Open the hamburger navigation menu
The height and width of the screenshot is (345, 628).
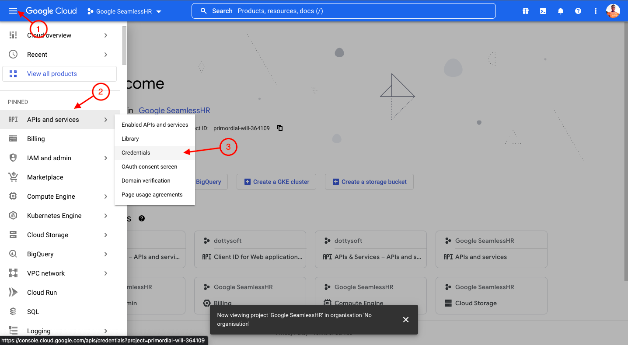(13, 11)
